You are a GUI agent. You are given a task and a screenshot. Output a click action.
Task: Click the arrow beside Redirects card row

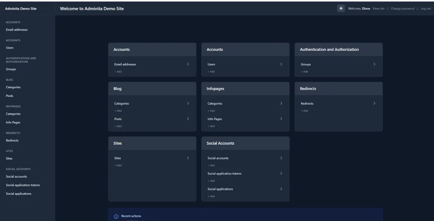click(374, 103)
